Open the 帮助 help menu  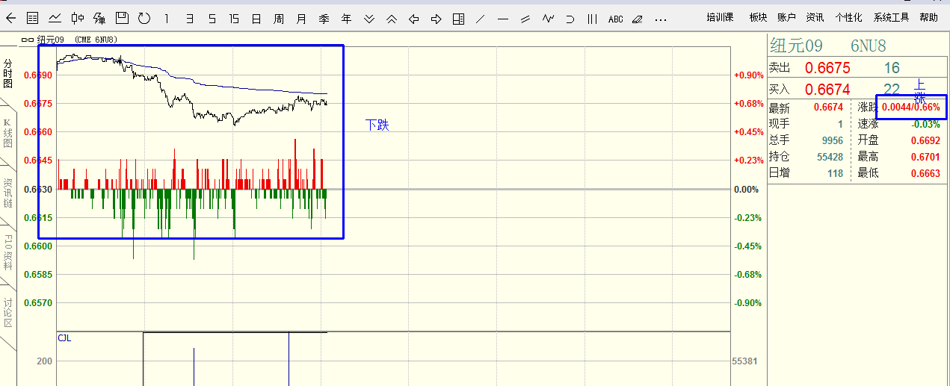coord(929,17)
